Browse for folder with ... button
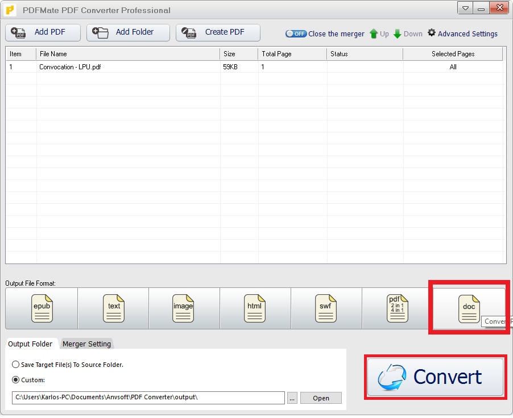The height and width of the screenshot is (418, 513). coord(292,398)
